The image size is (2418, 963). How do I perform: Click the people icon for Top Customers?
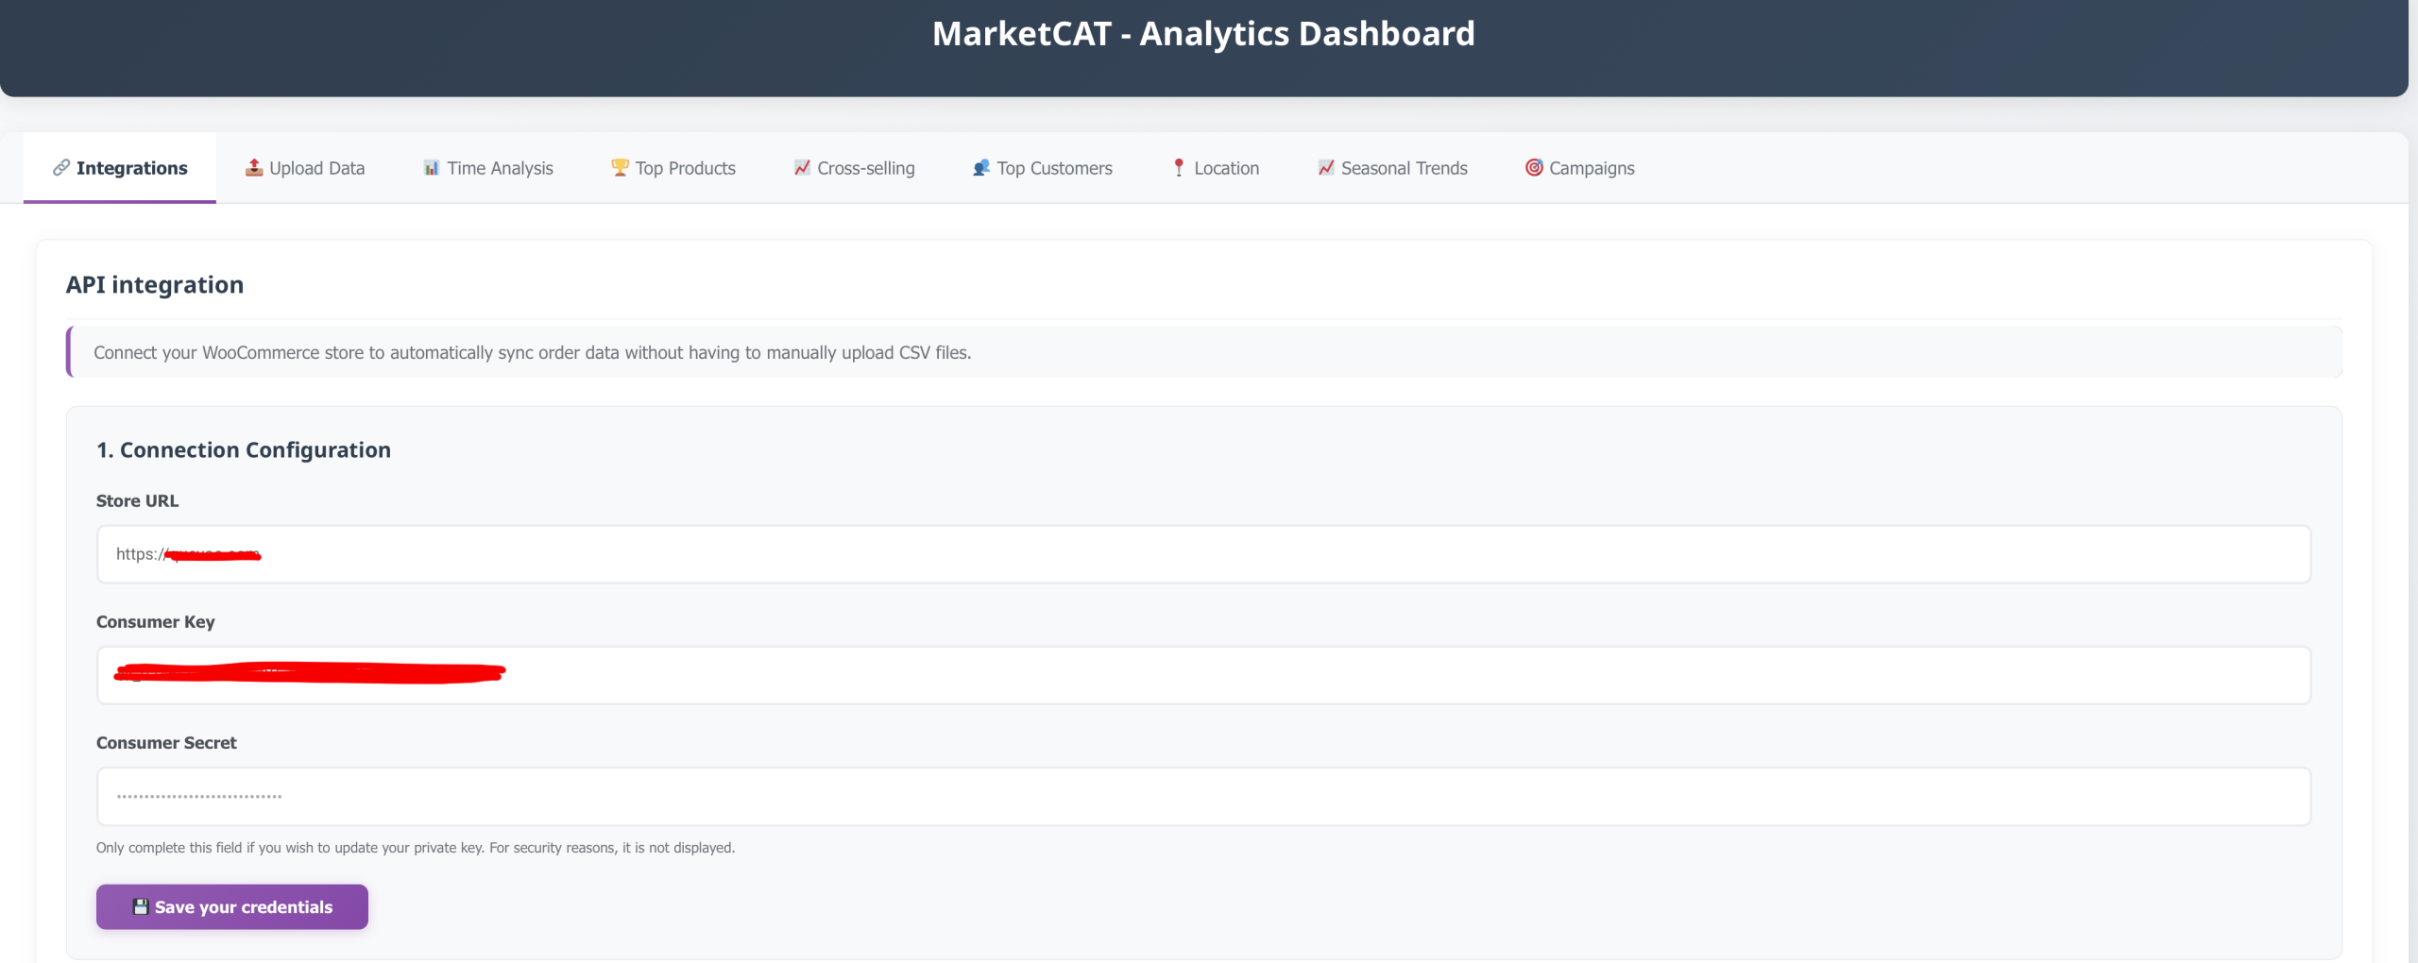point(981,168)
